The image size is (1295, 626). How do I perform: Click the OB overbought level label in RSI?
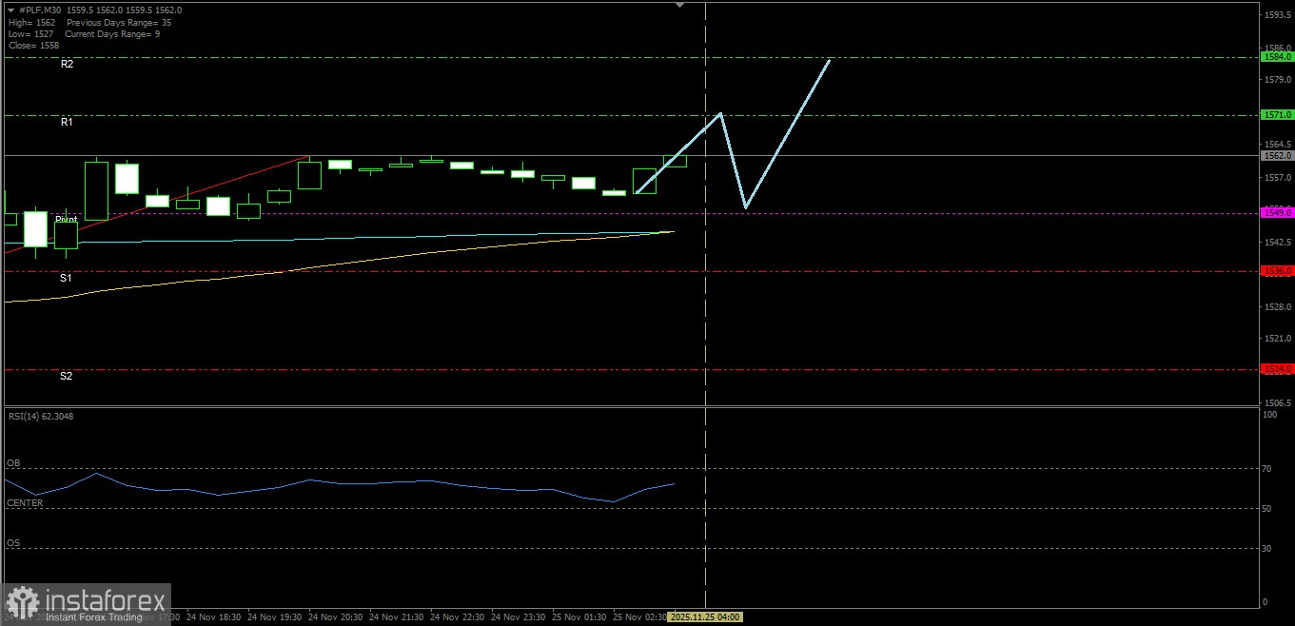point(13,463)
